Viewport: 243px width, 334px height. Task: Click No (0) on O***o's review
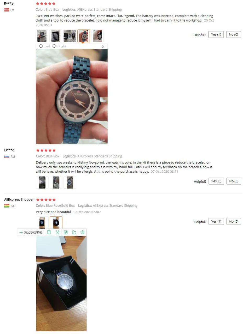tap(234, 181)
